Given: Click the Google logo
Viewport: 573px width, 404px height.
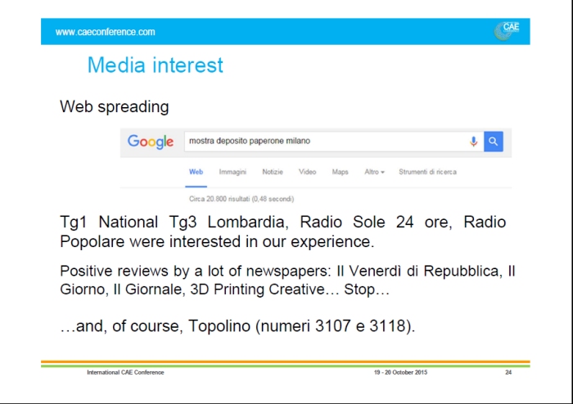Looking at the screenshot, I should 151,141.
